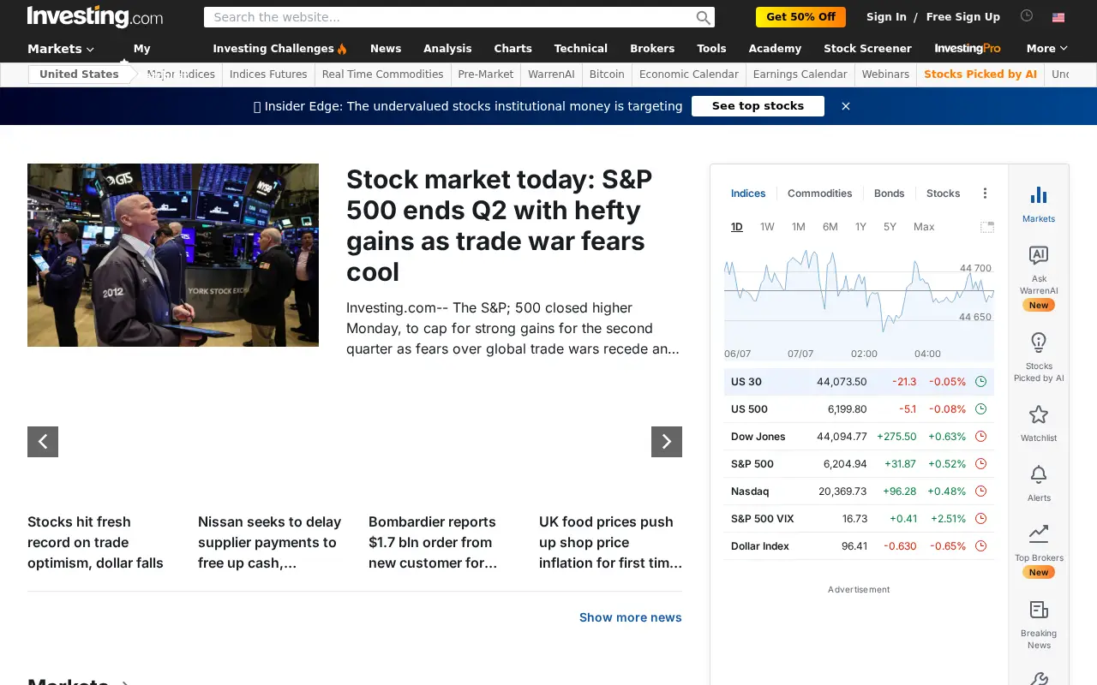Screen dimensions: 1097x685
Task: Click the US flag language icon
Action: 1058,17
